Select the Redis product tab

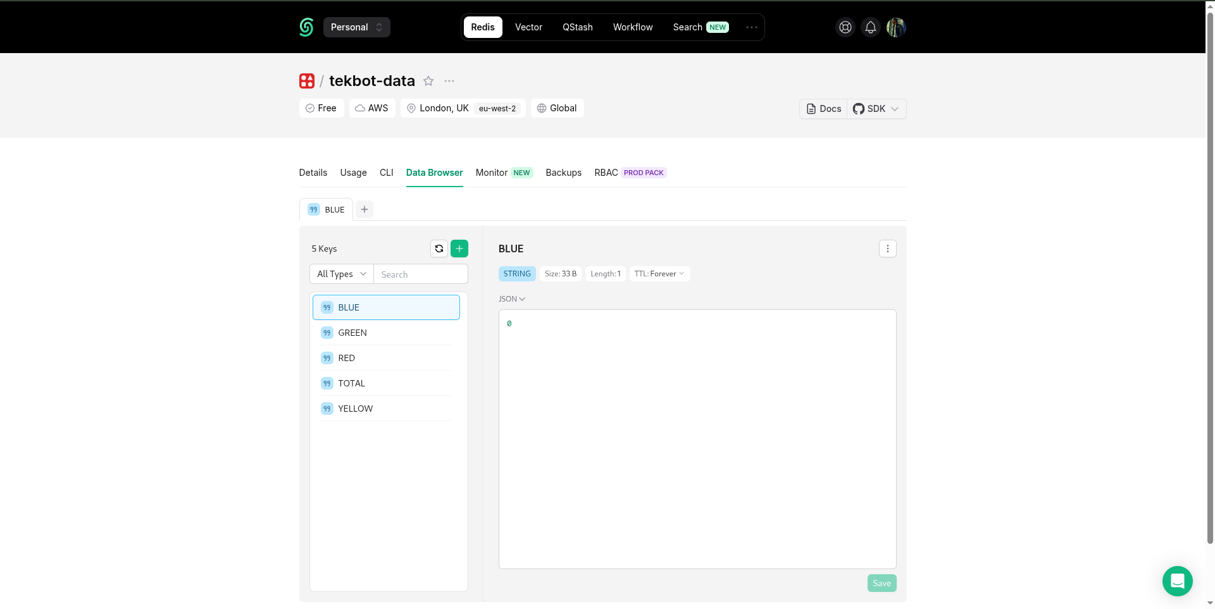[x=483, y=27]
